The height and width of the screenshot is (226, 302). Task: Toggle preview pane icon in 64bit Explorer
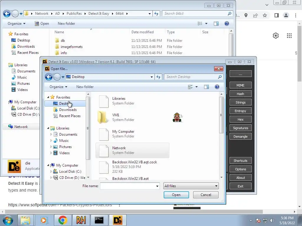[x=216, y=24]
